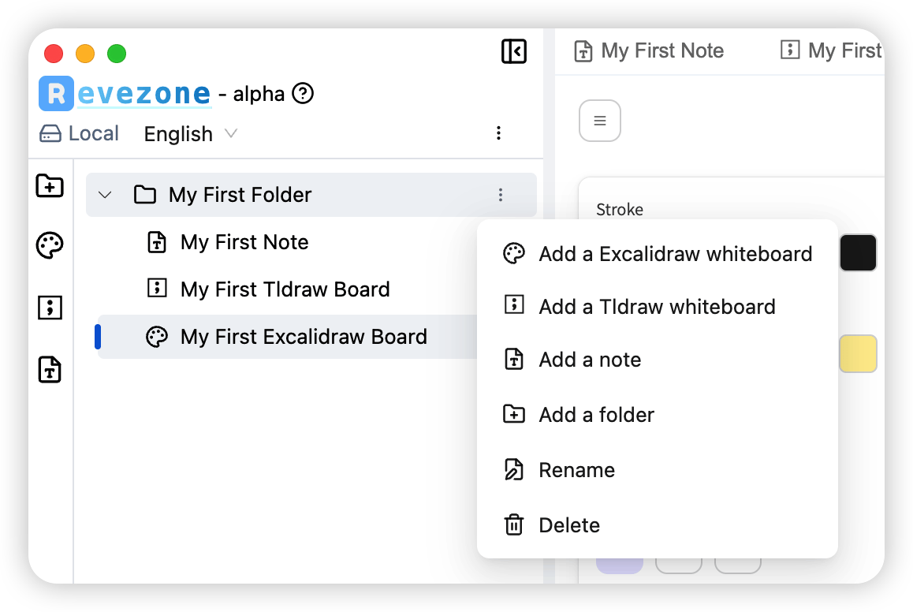
Task: Click Rename in the context menu
Action: [576, 470]
